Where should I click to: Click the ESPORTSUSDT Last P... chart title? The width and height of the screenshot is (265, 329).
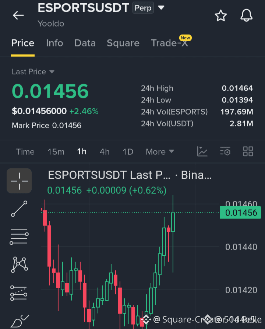(x=130, y=175)
